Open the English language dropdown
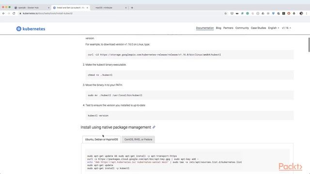The height and width of the screenshot is (174, 310). (x=274, y=28)
